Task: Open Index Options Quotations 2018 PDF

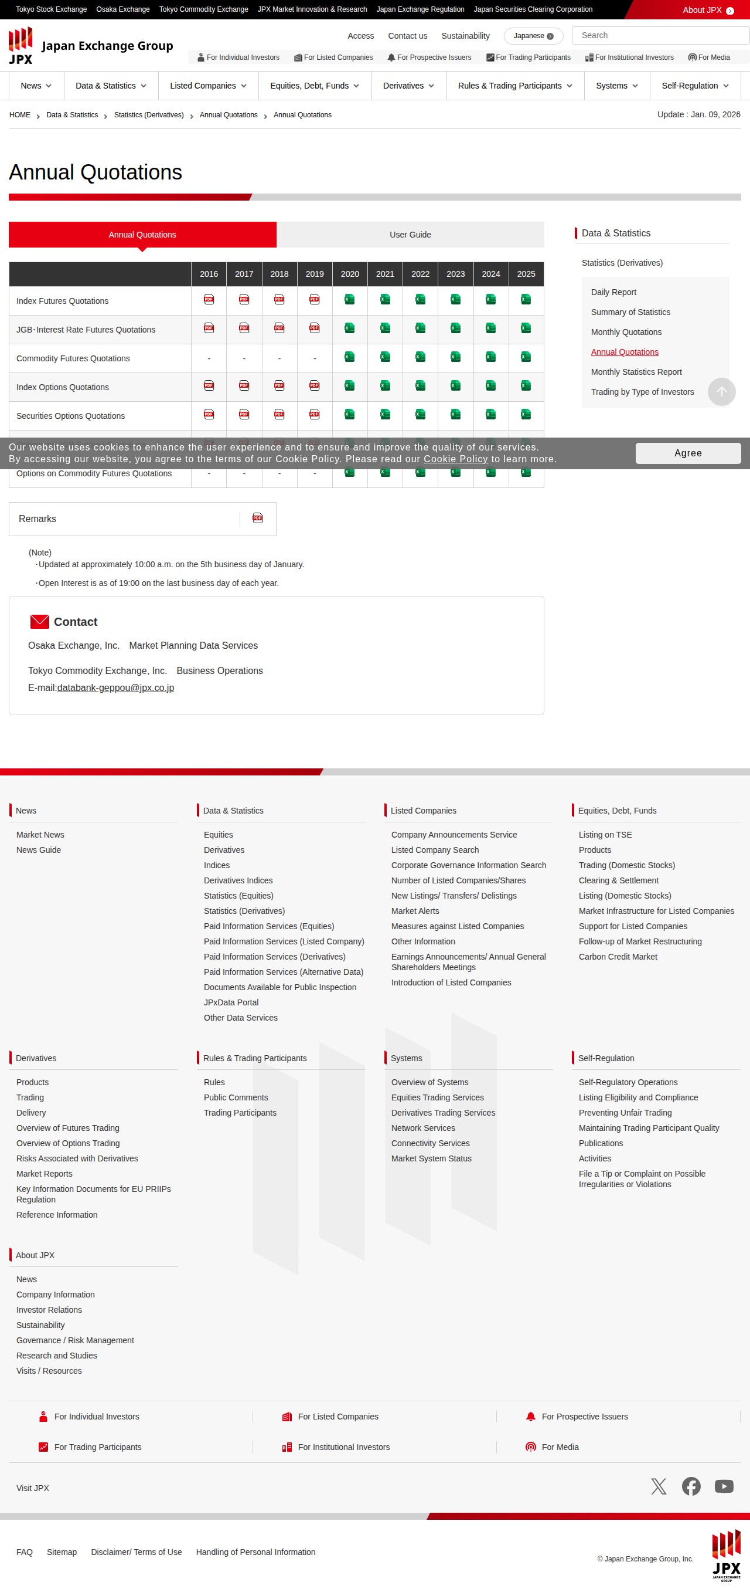Action: point(279,386)
